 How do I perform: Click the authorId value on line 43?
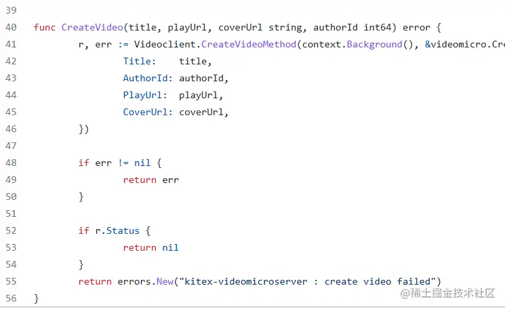[201, 78]
